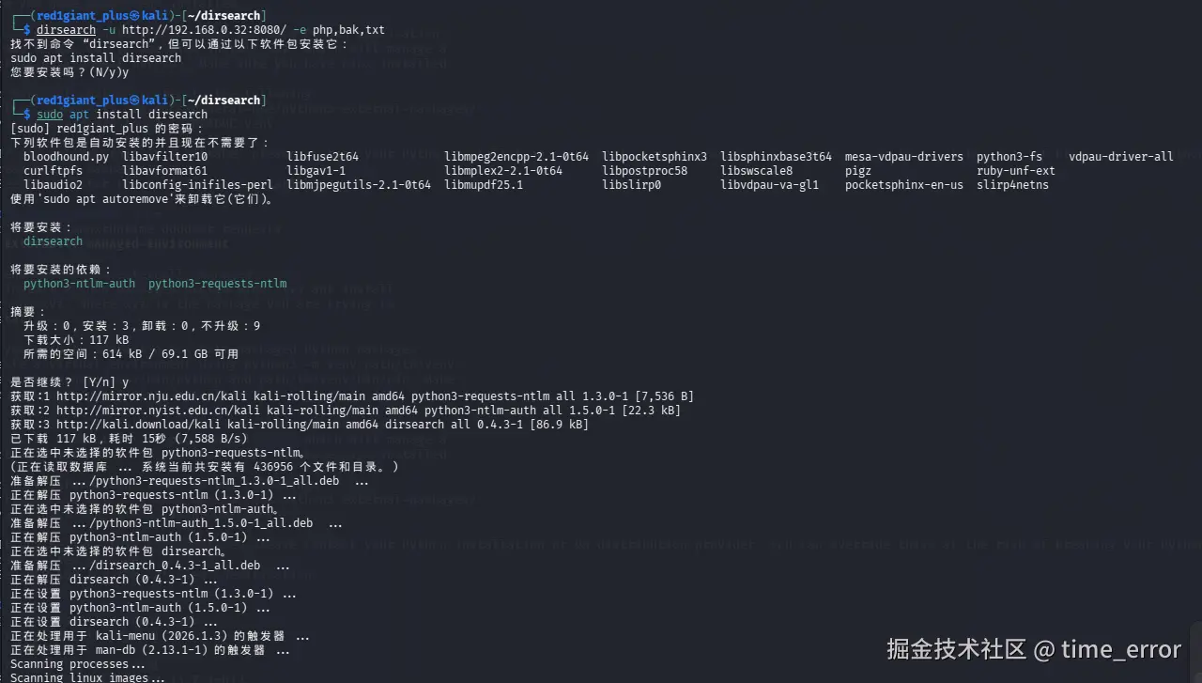The height and width of the screenshot is (683, 1202).
Task: Click the 'sudo apt autoremove' hint text
Action: pos(101,199)
